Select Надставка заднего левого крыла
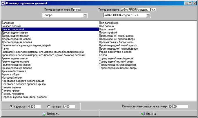 tap(23, 81)
